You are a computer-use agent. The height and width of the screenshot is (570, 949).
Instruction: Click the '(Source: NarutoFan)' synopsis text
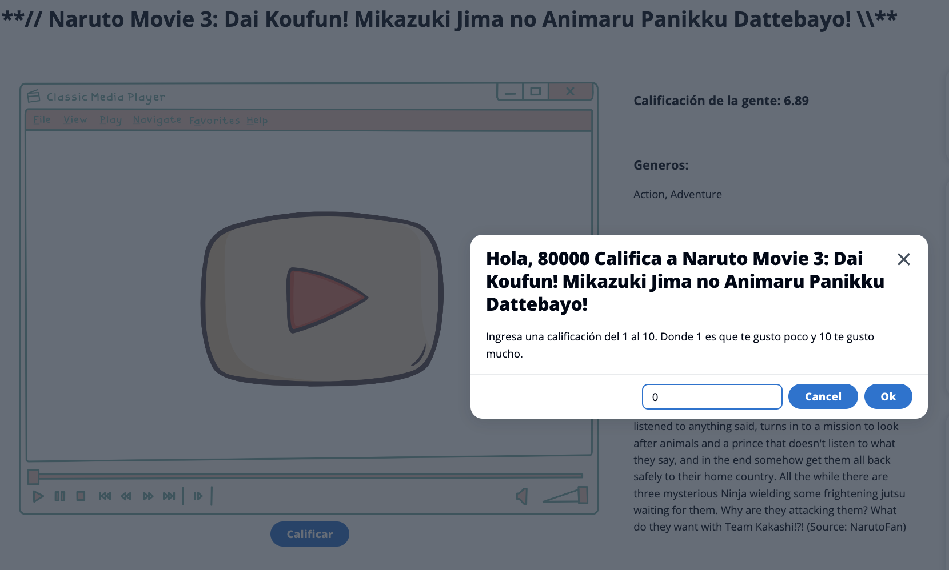pyautogui.click(x=856, y=527)
